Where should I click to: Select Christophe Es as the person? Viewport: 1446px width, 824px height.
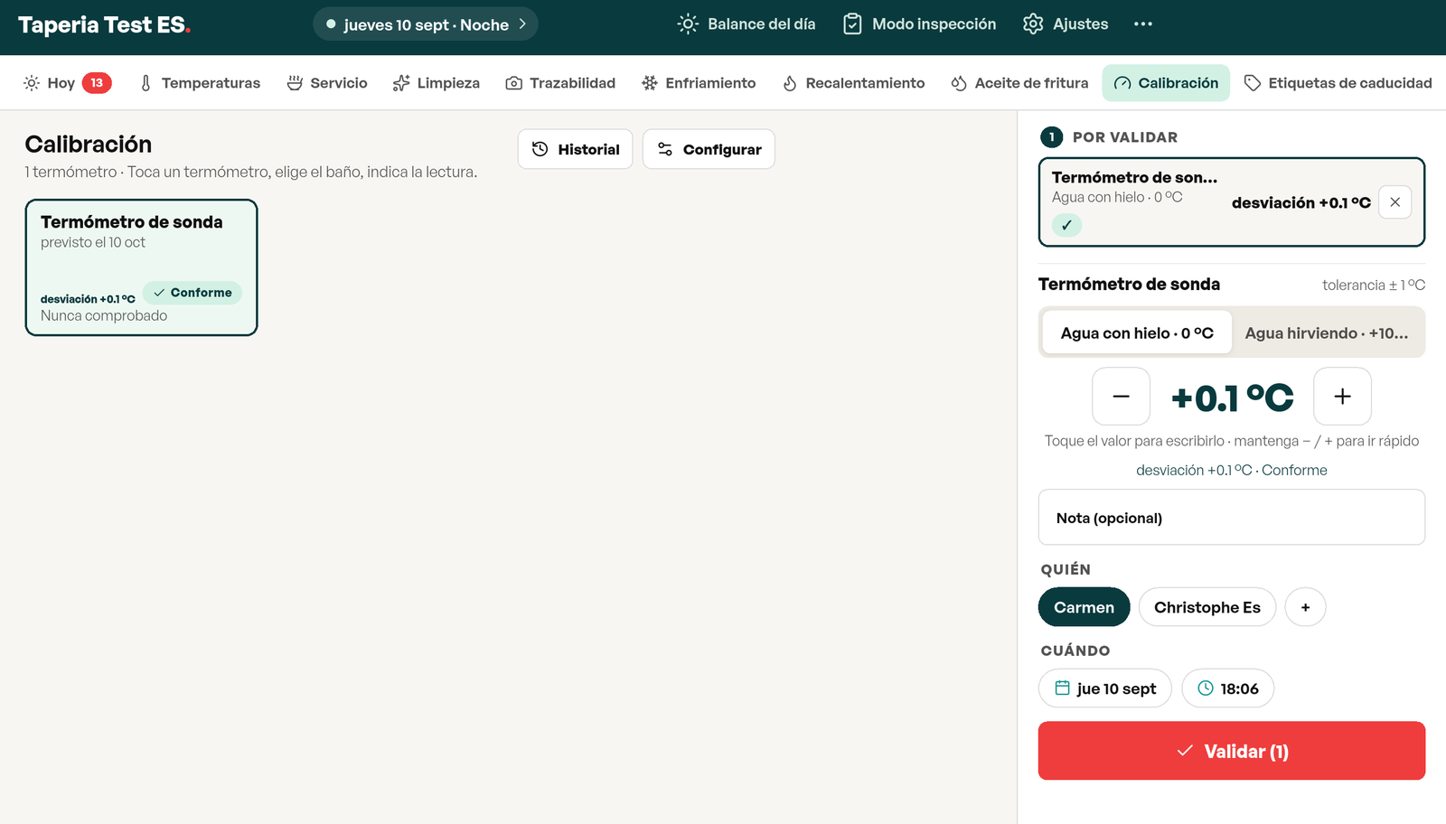(x=1207, y=607)
